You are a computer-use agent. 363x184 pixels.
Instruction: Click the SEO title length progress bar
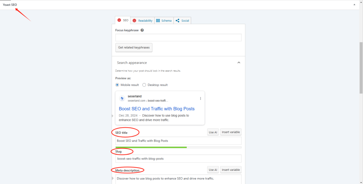[178, 147]
